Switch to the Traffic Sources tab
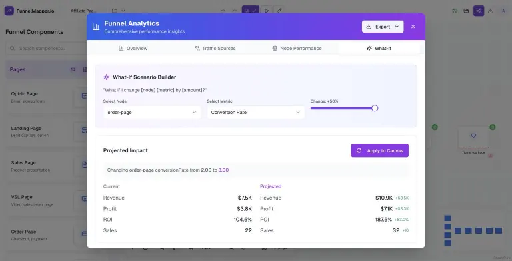The width and height of the screenshot is (512, 261). 215,49
